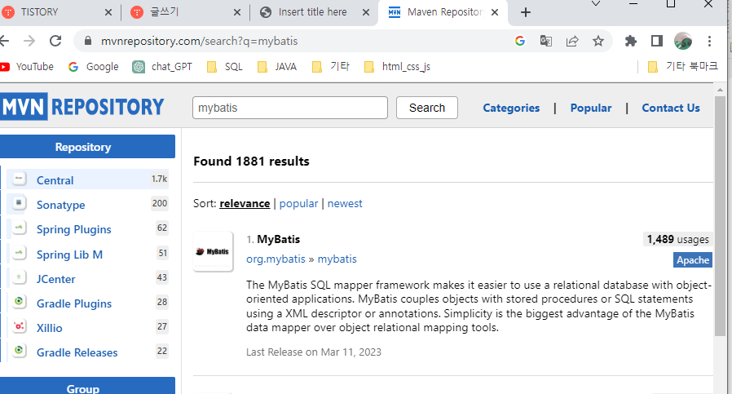Open the translate page icon
The width and height of the screenshot is (732, 394).
545,41
